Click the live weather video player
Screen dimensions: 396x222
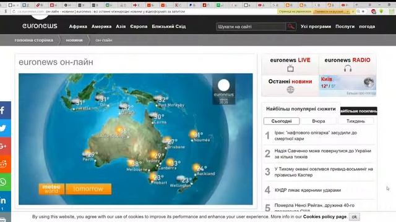pos(136,139)
